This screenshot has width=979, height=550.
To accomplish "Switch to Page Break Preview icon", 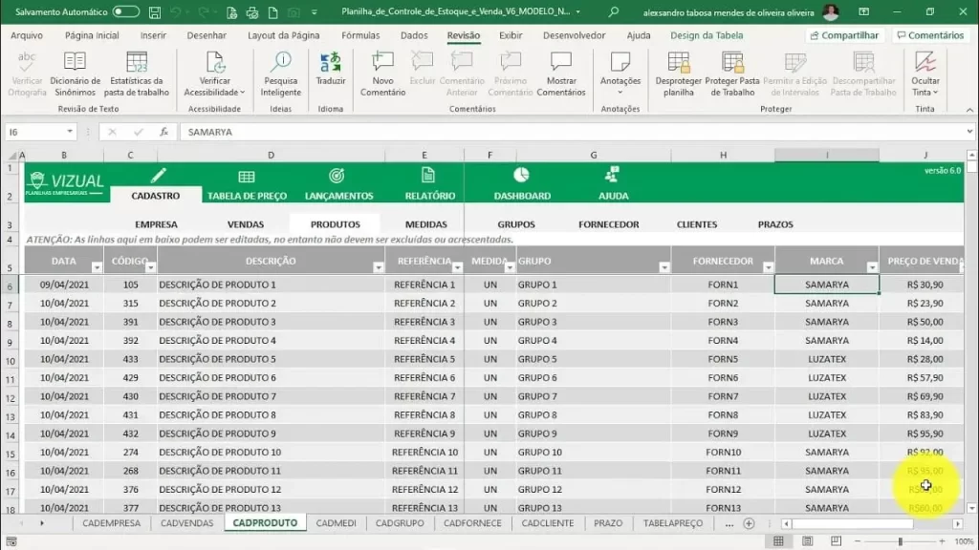I will pyautogui.click(x=836, y=541).
